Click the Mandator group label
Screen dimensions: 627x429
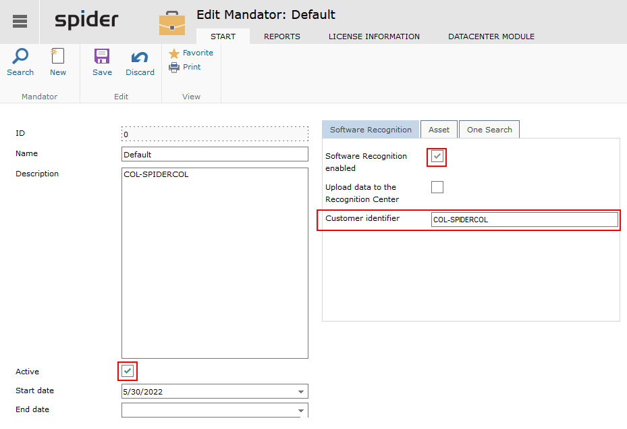(39, 97)
